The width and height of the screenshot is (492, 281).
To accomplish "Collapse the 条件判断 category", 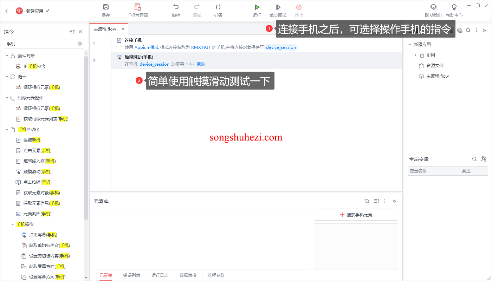I will click(x=7, y=55).
